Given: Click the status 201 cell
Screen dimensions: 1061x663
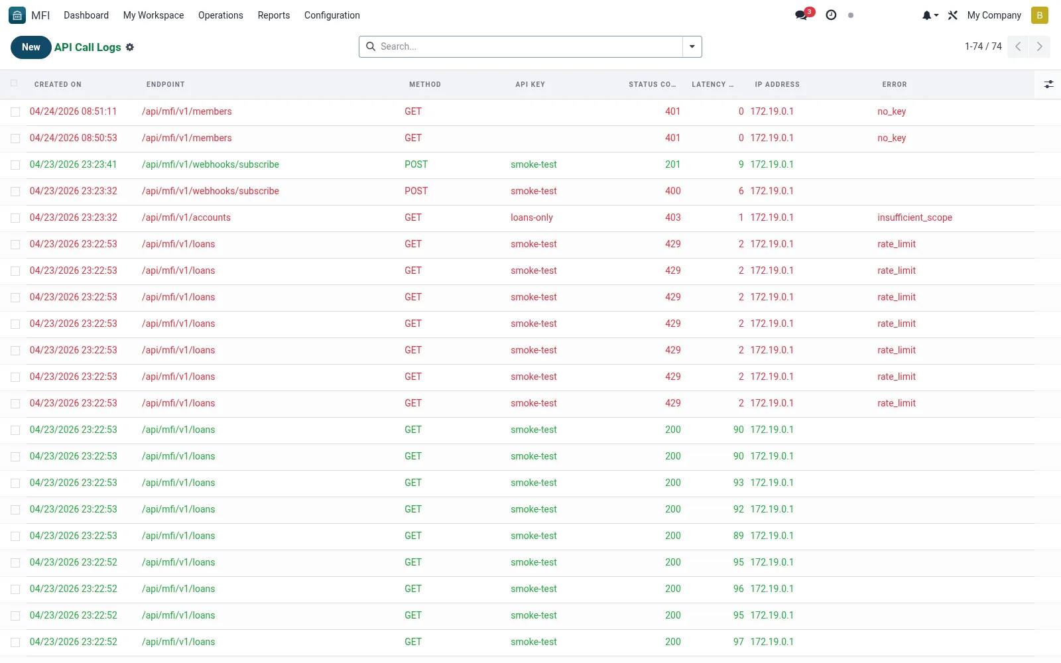Looking at the screenshot, I should (672, 164).
